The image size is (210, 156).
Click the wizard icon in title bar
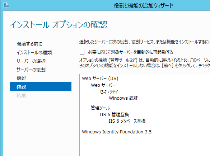(x=6, y=5)
